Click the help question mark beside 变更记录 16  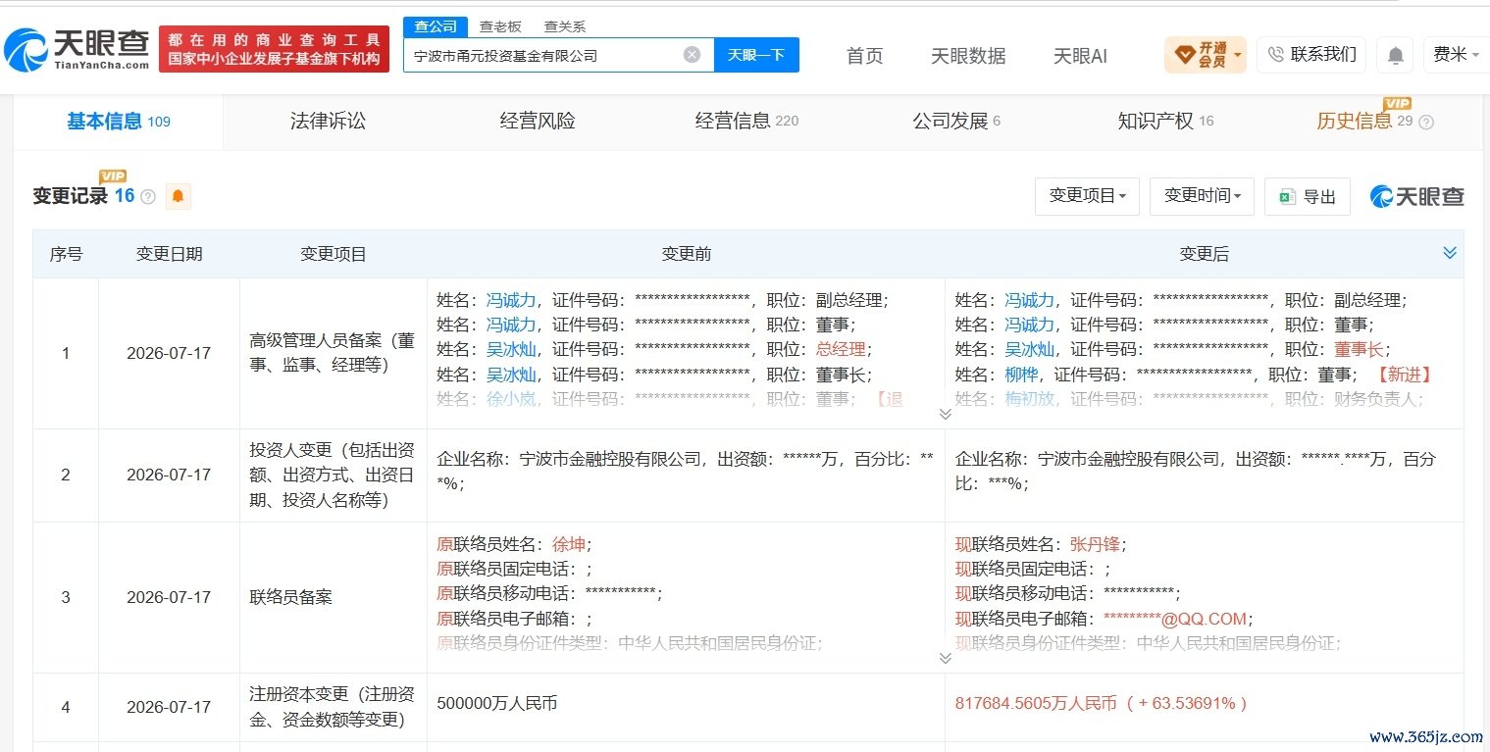148,196
